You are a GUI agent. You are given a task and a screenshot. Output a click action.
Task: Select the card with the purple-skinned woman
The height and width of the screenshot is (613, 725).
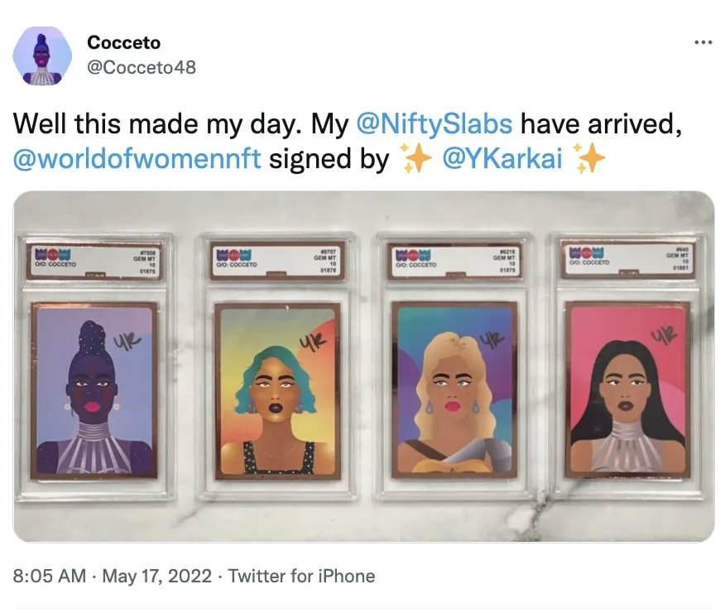click(x=94, y=390)
